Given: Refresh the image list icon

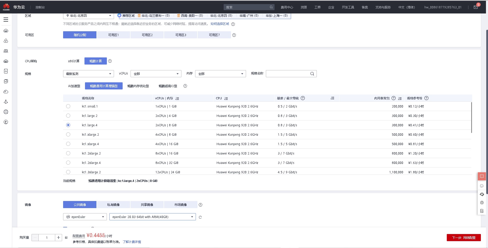Looking at the screenshot, I should [x=200, y=217].
